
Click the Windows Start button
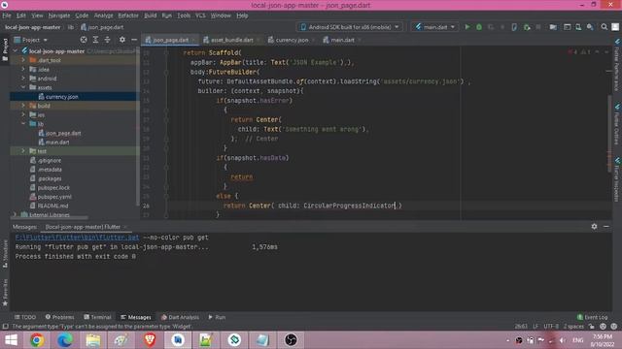click(x=11, y=340)
